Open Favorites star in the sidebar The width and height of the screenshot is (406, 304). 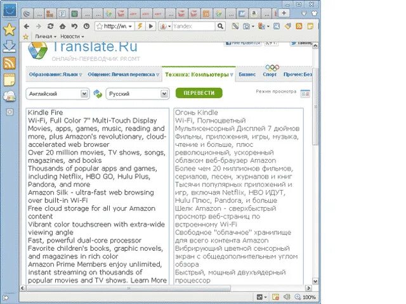[10, 29]
